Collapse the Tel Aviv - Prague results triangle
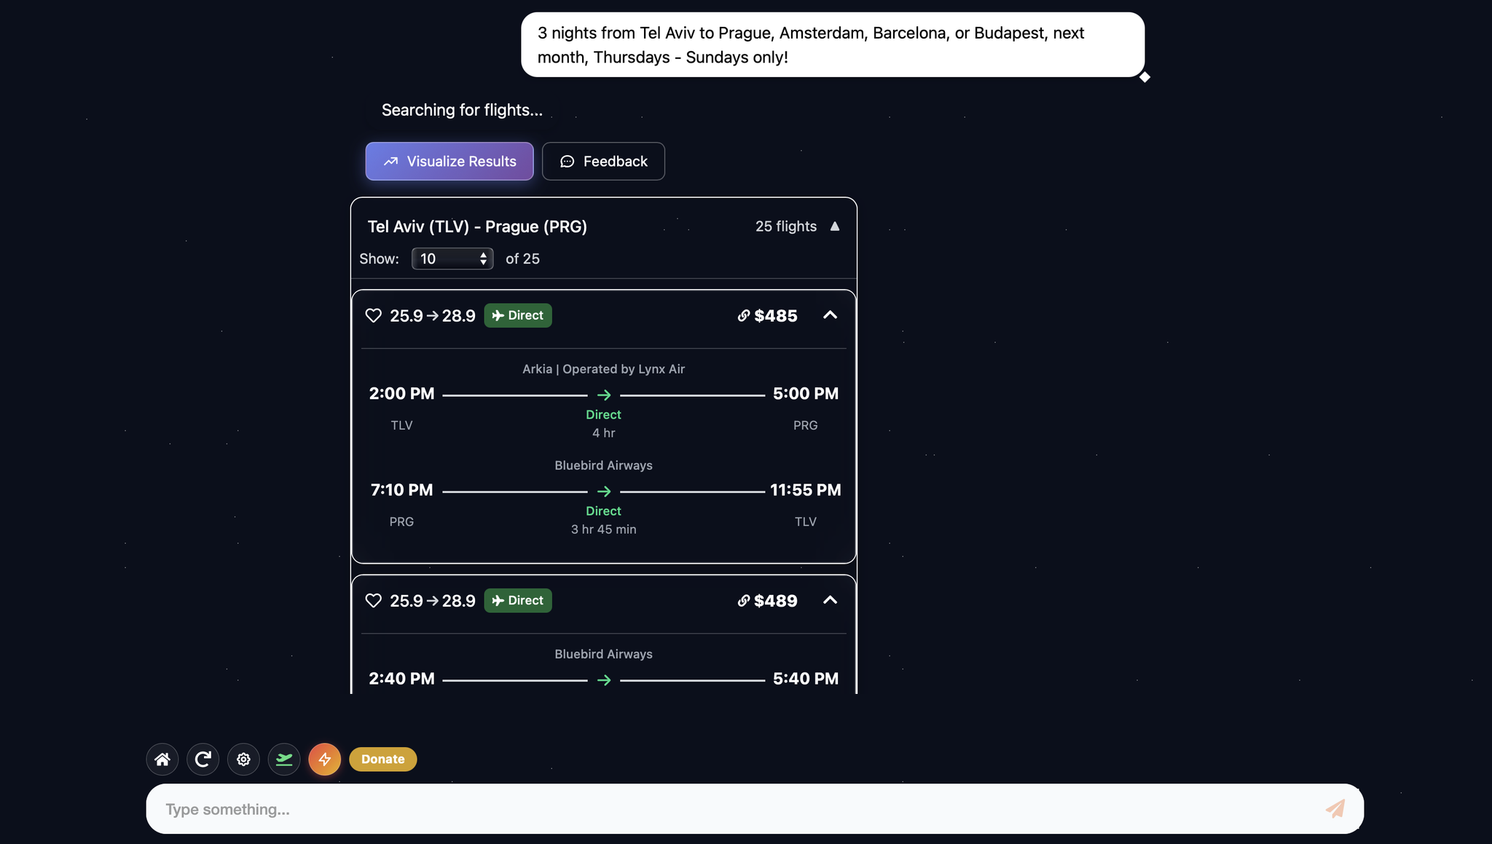This screenshot has width=1492, height=844. coord(835,226)
